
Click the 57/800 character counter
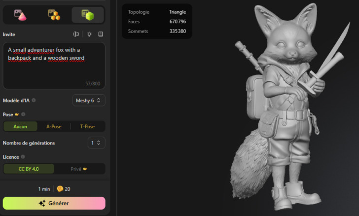coord(93,84)
